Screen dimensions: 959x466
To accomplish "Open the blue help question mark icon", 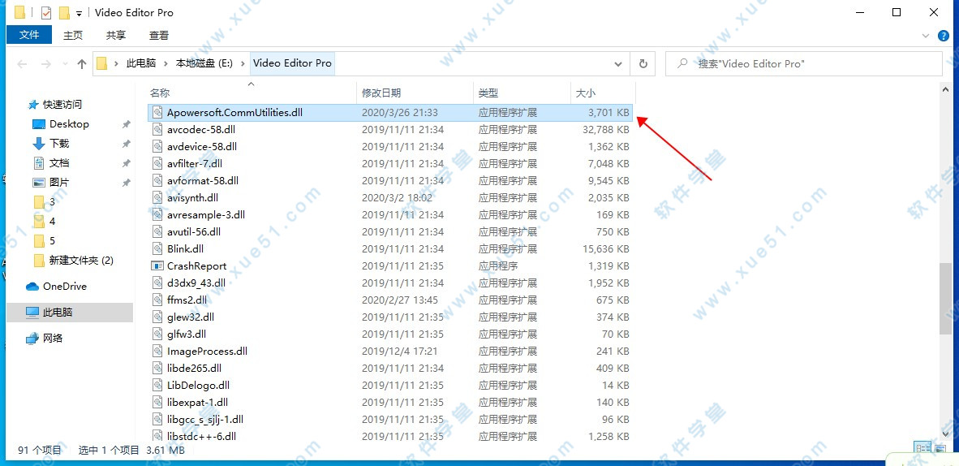I will 944,37.
